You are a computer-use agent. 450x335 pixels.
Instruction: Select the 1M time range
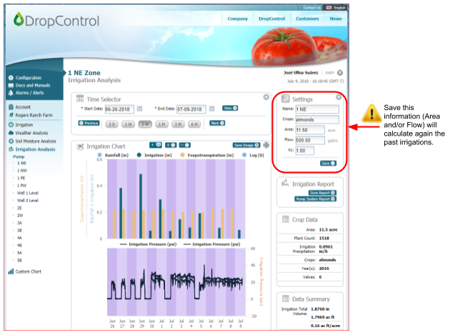(162, 124)
